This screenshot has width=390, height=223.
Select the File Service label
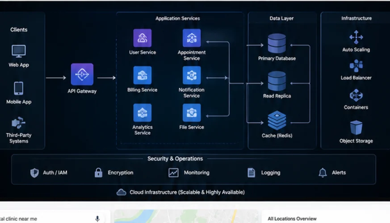(192, 127)
